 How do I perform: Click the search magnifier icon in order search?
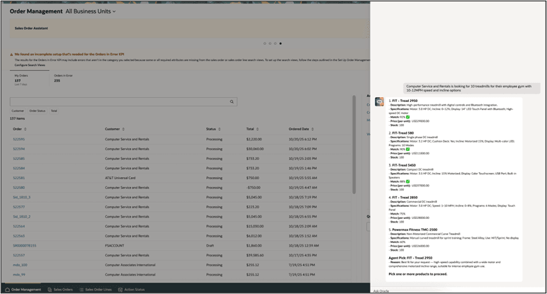[232, 102]
